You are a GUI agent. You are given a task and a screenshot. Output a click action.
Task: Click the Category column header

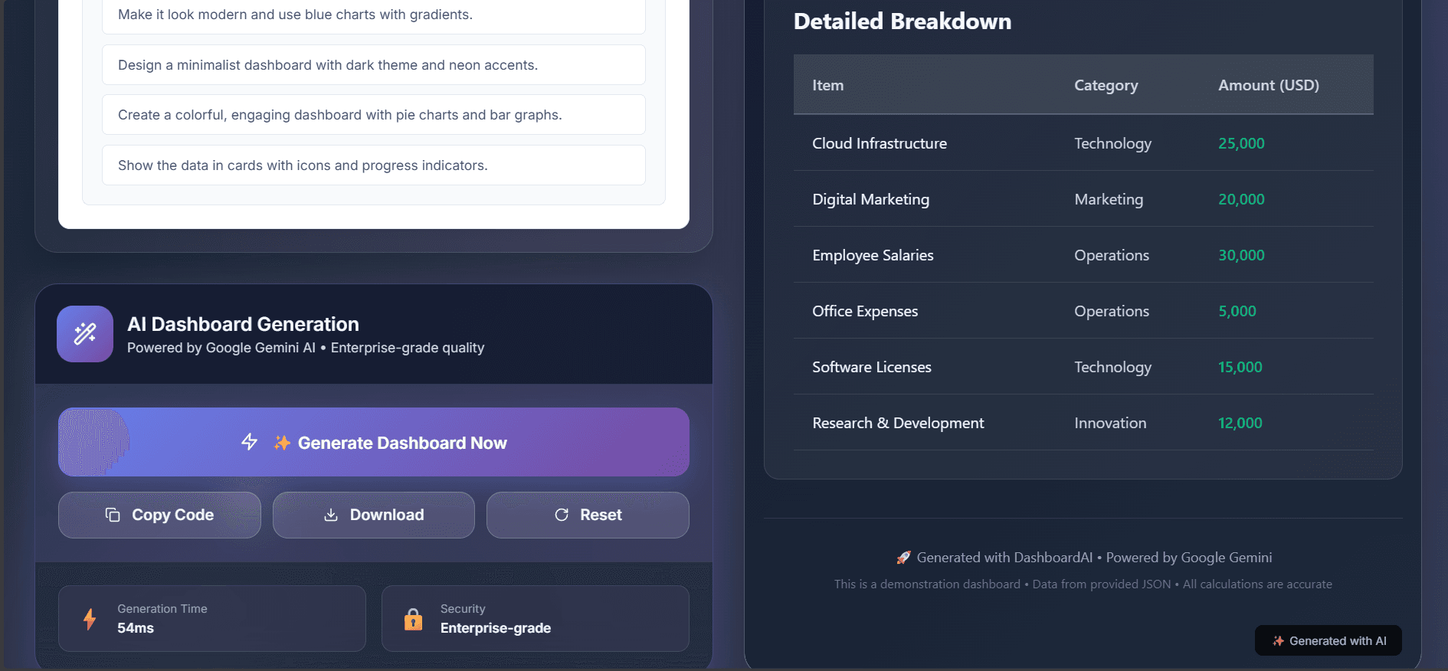(x=1106, y=85)
